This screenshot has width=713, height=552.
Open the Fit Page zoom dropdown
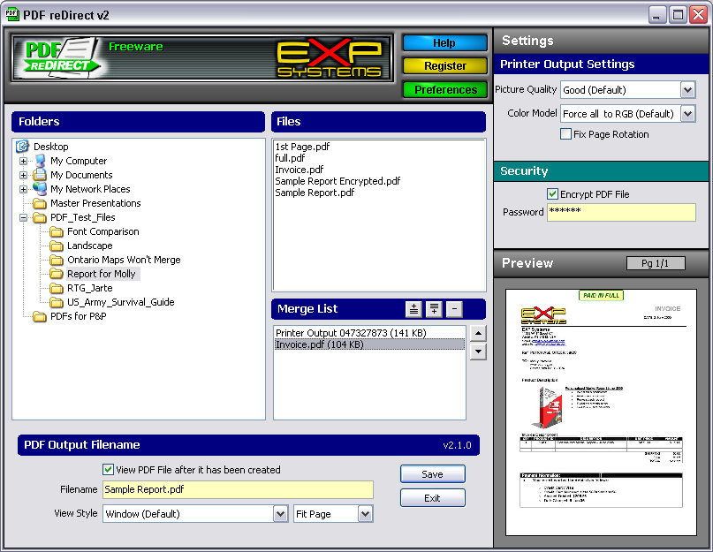tap(365, 514)
